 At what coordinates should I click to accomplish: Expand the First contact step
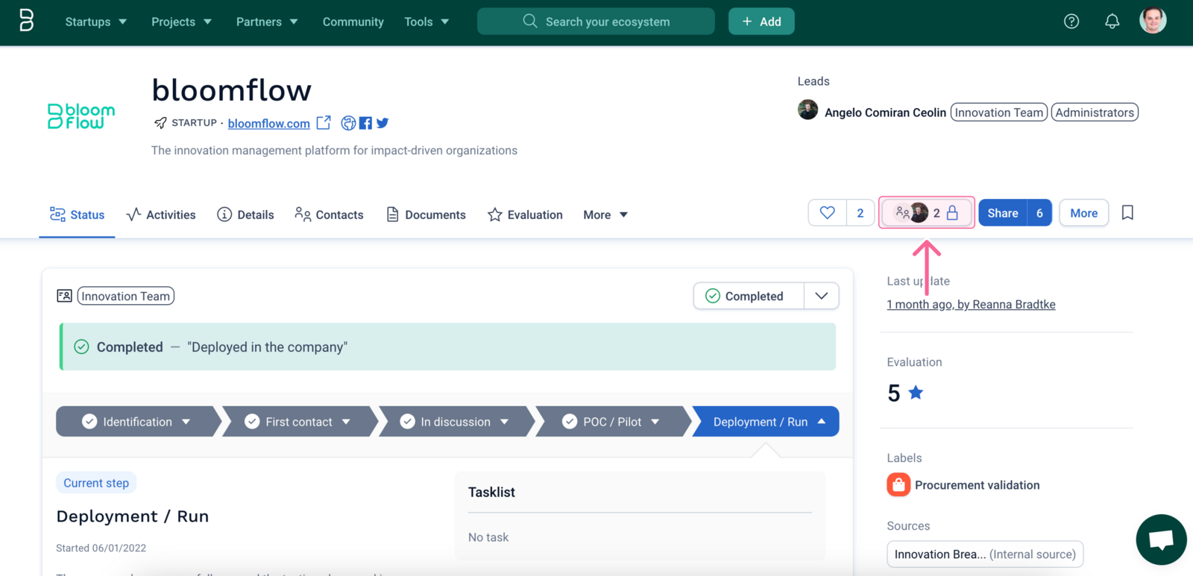tap(299, 422)
